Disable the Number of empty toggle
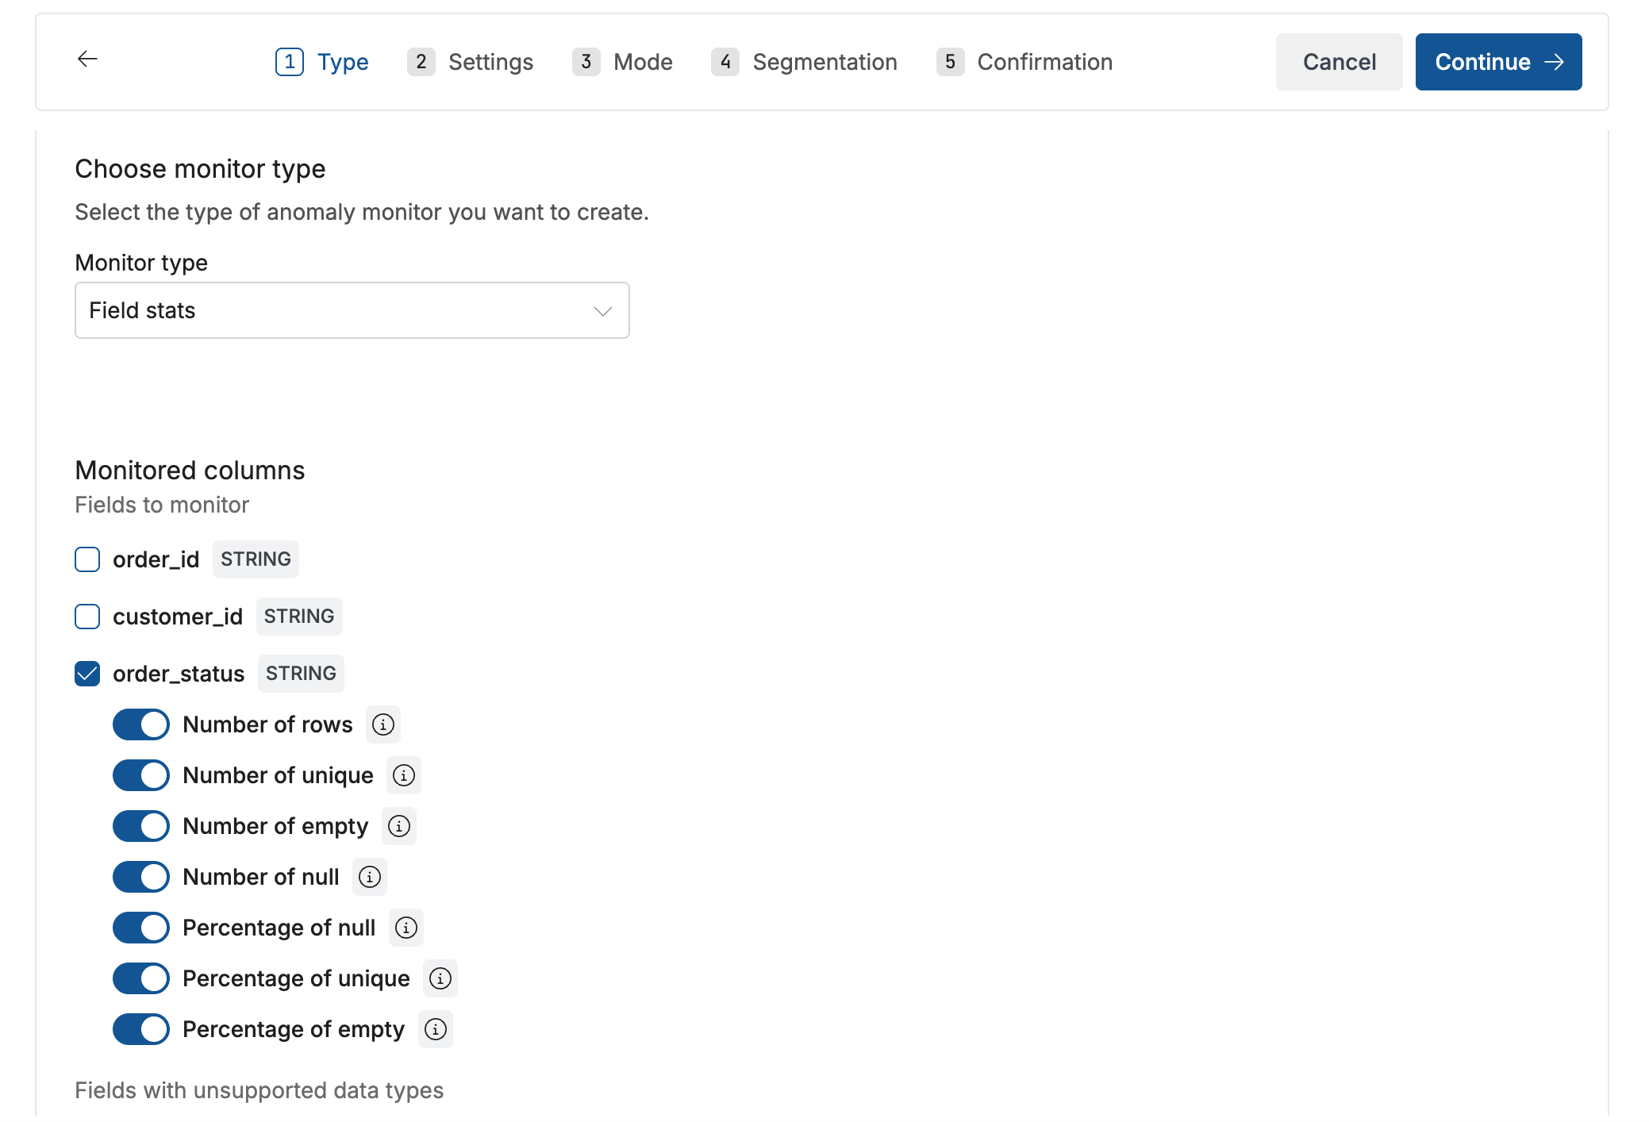This screenshot has height=1122, width=1649. (141, 826)
